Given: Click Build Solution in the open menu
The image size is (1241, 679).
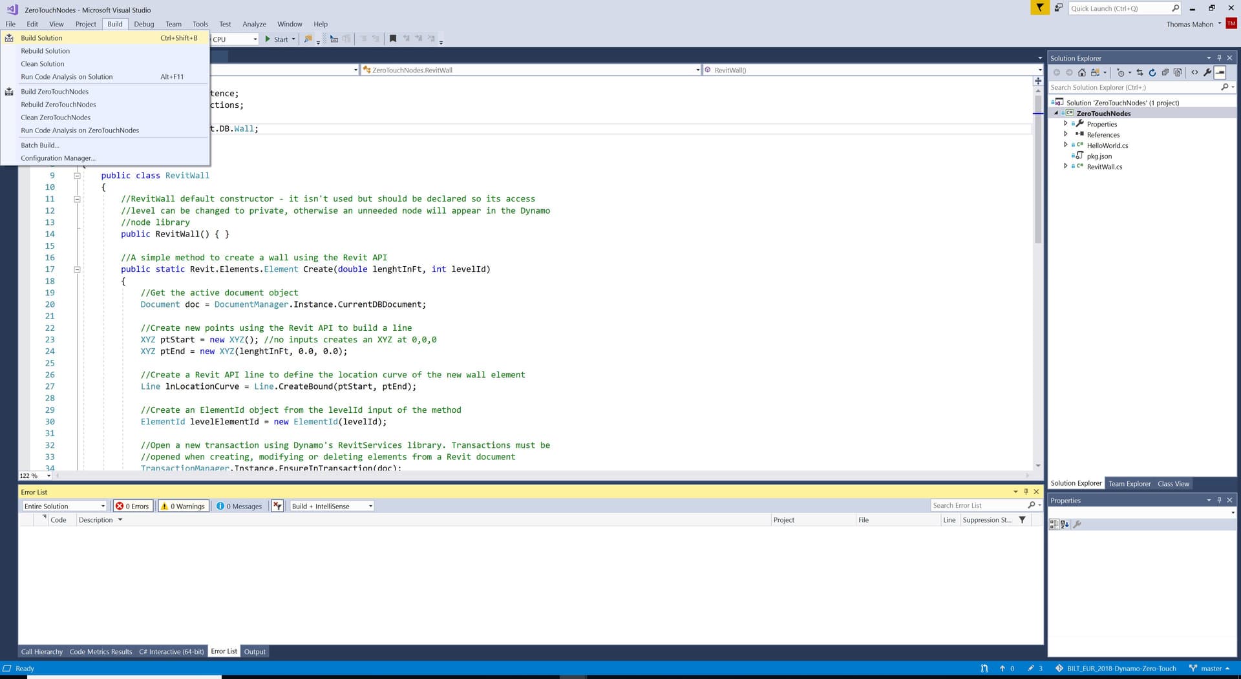Looking at the screenshot, I should (41, 37).
